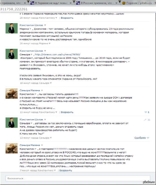This screenshot has height=185, width=156.
Task: Switch to the 'Горячее / pikabu.ru' tab
Action: point(139,3)
